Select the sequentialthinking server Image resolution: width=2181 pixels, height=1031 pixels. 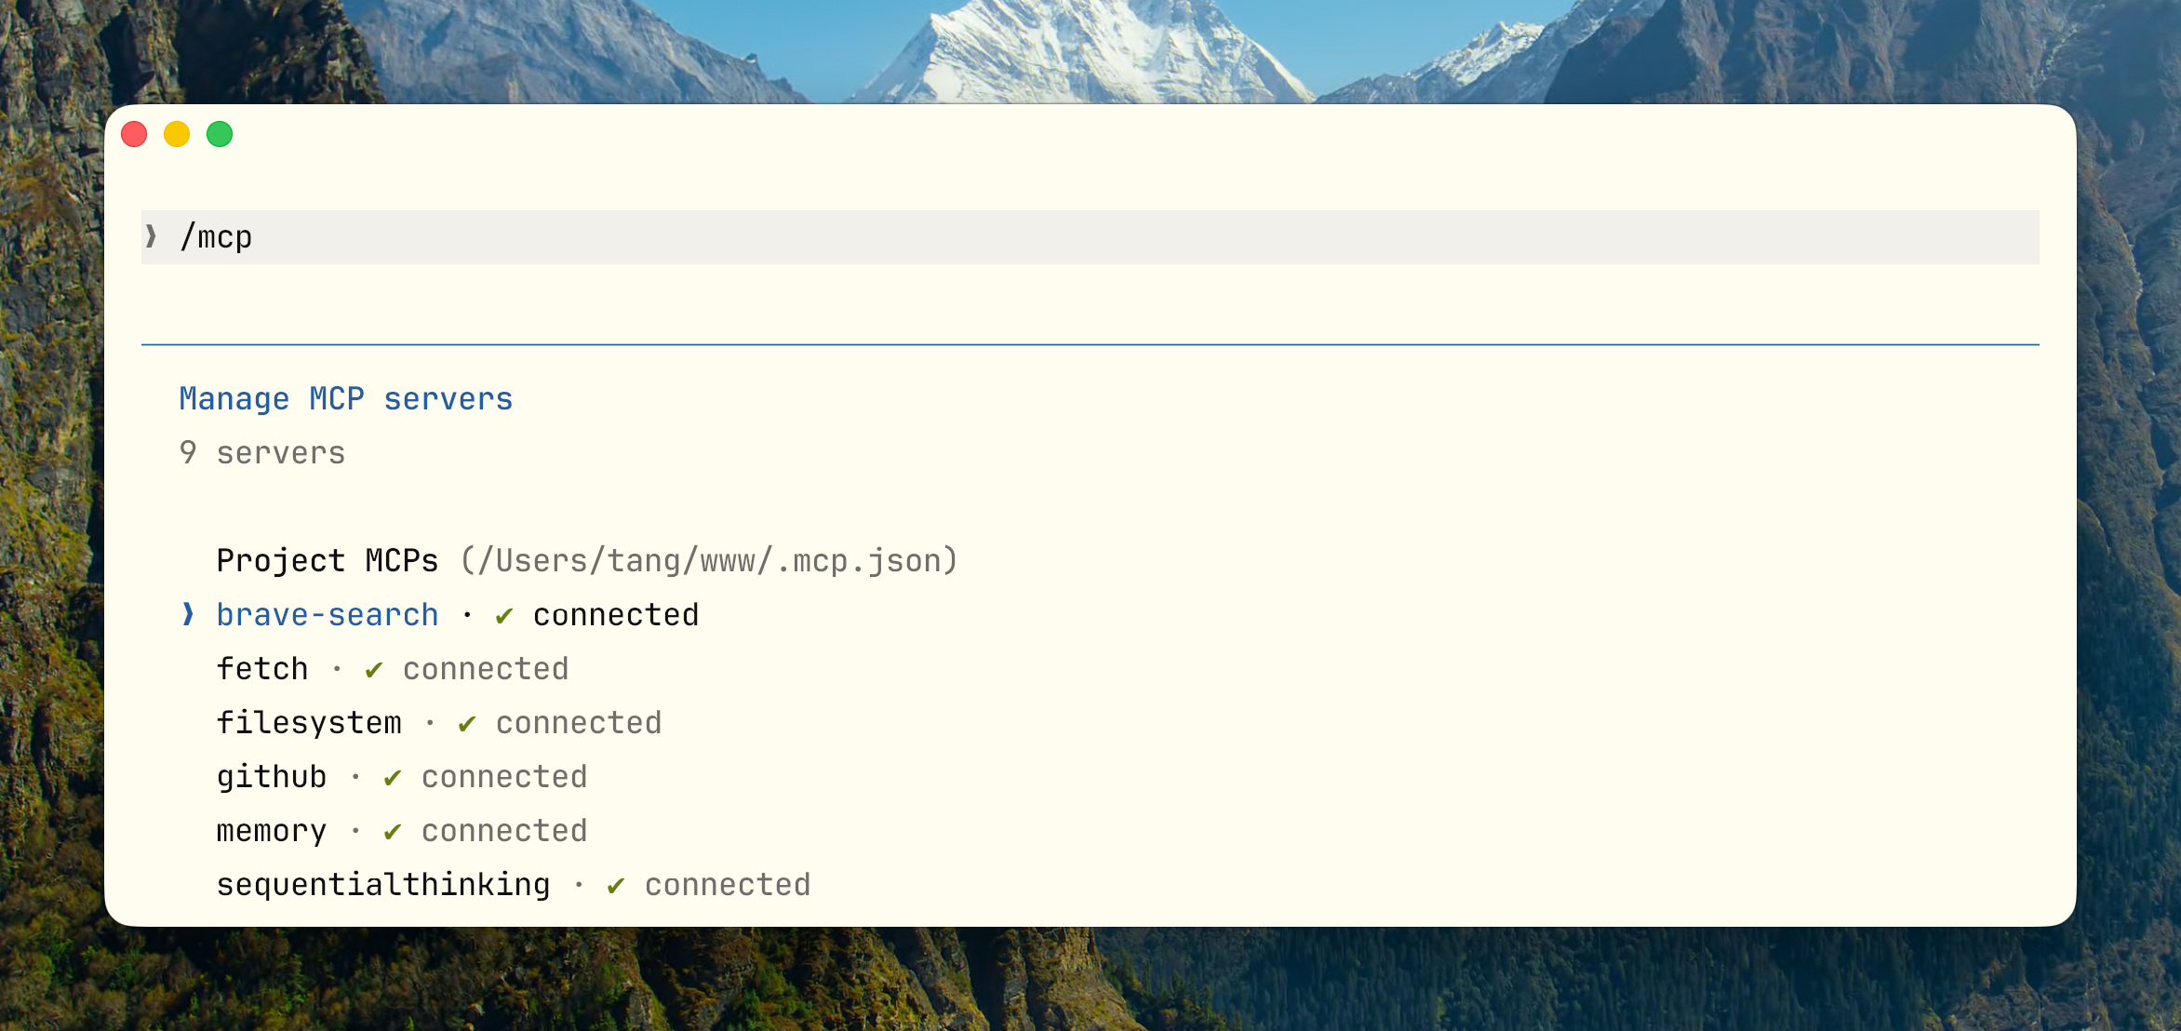[382, 885]
